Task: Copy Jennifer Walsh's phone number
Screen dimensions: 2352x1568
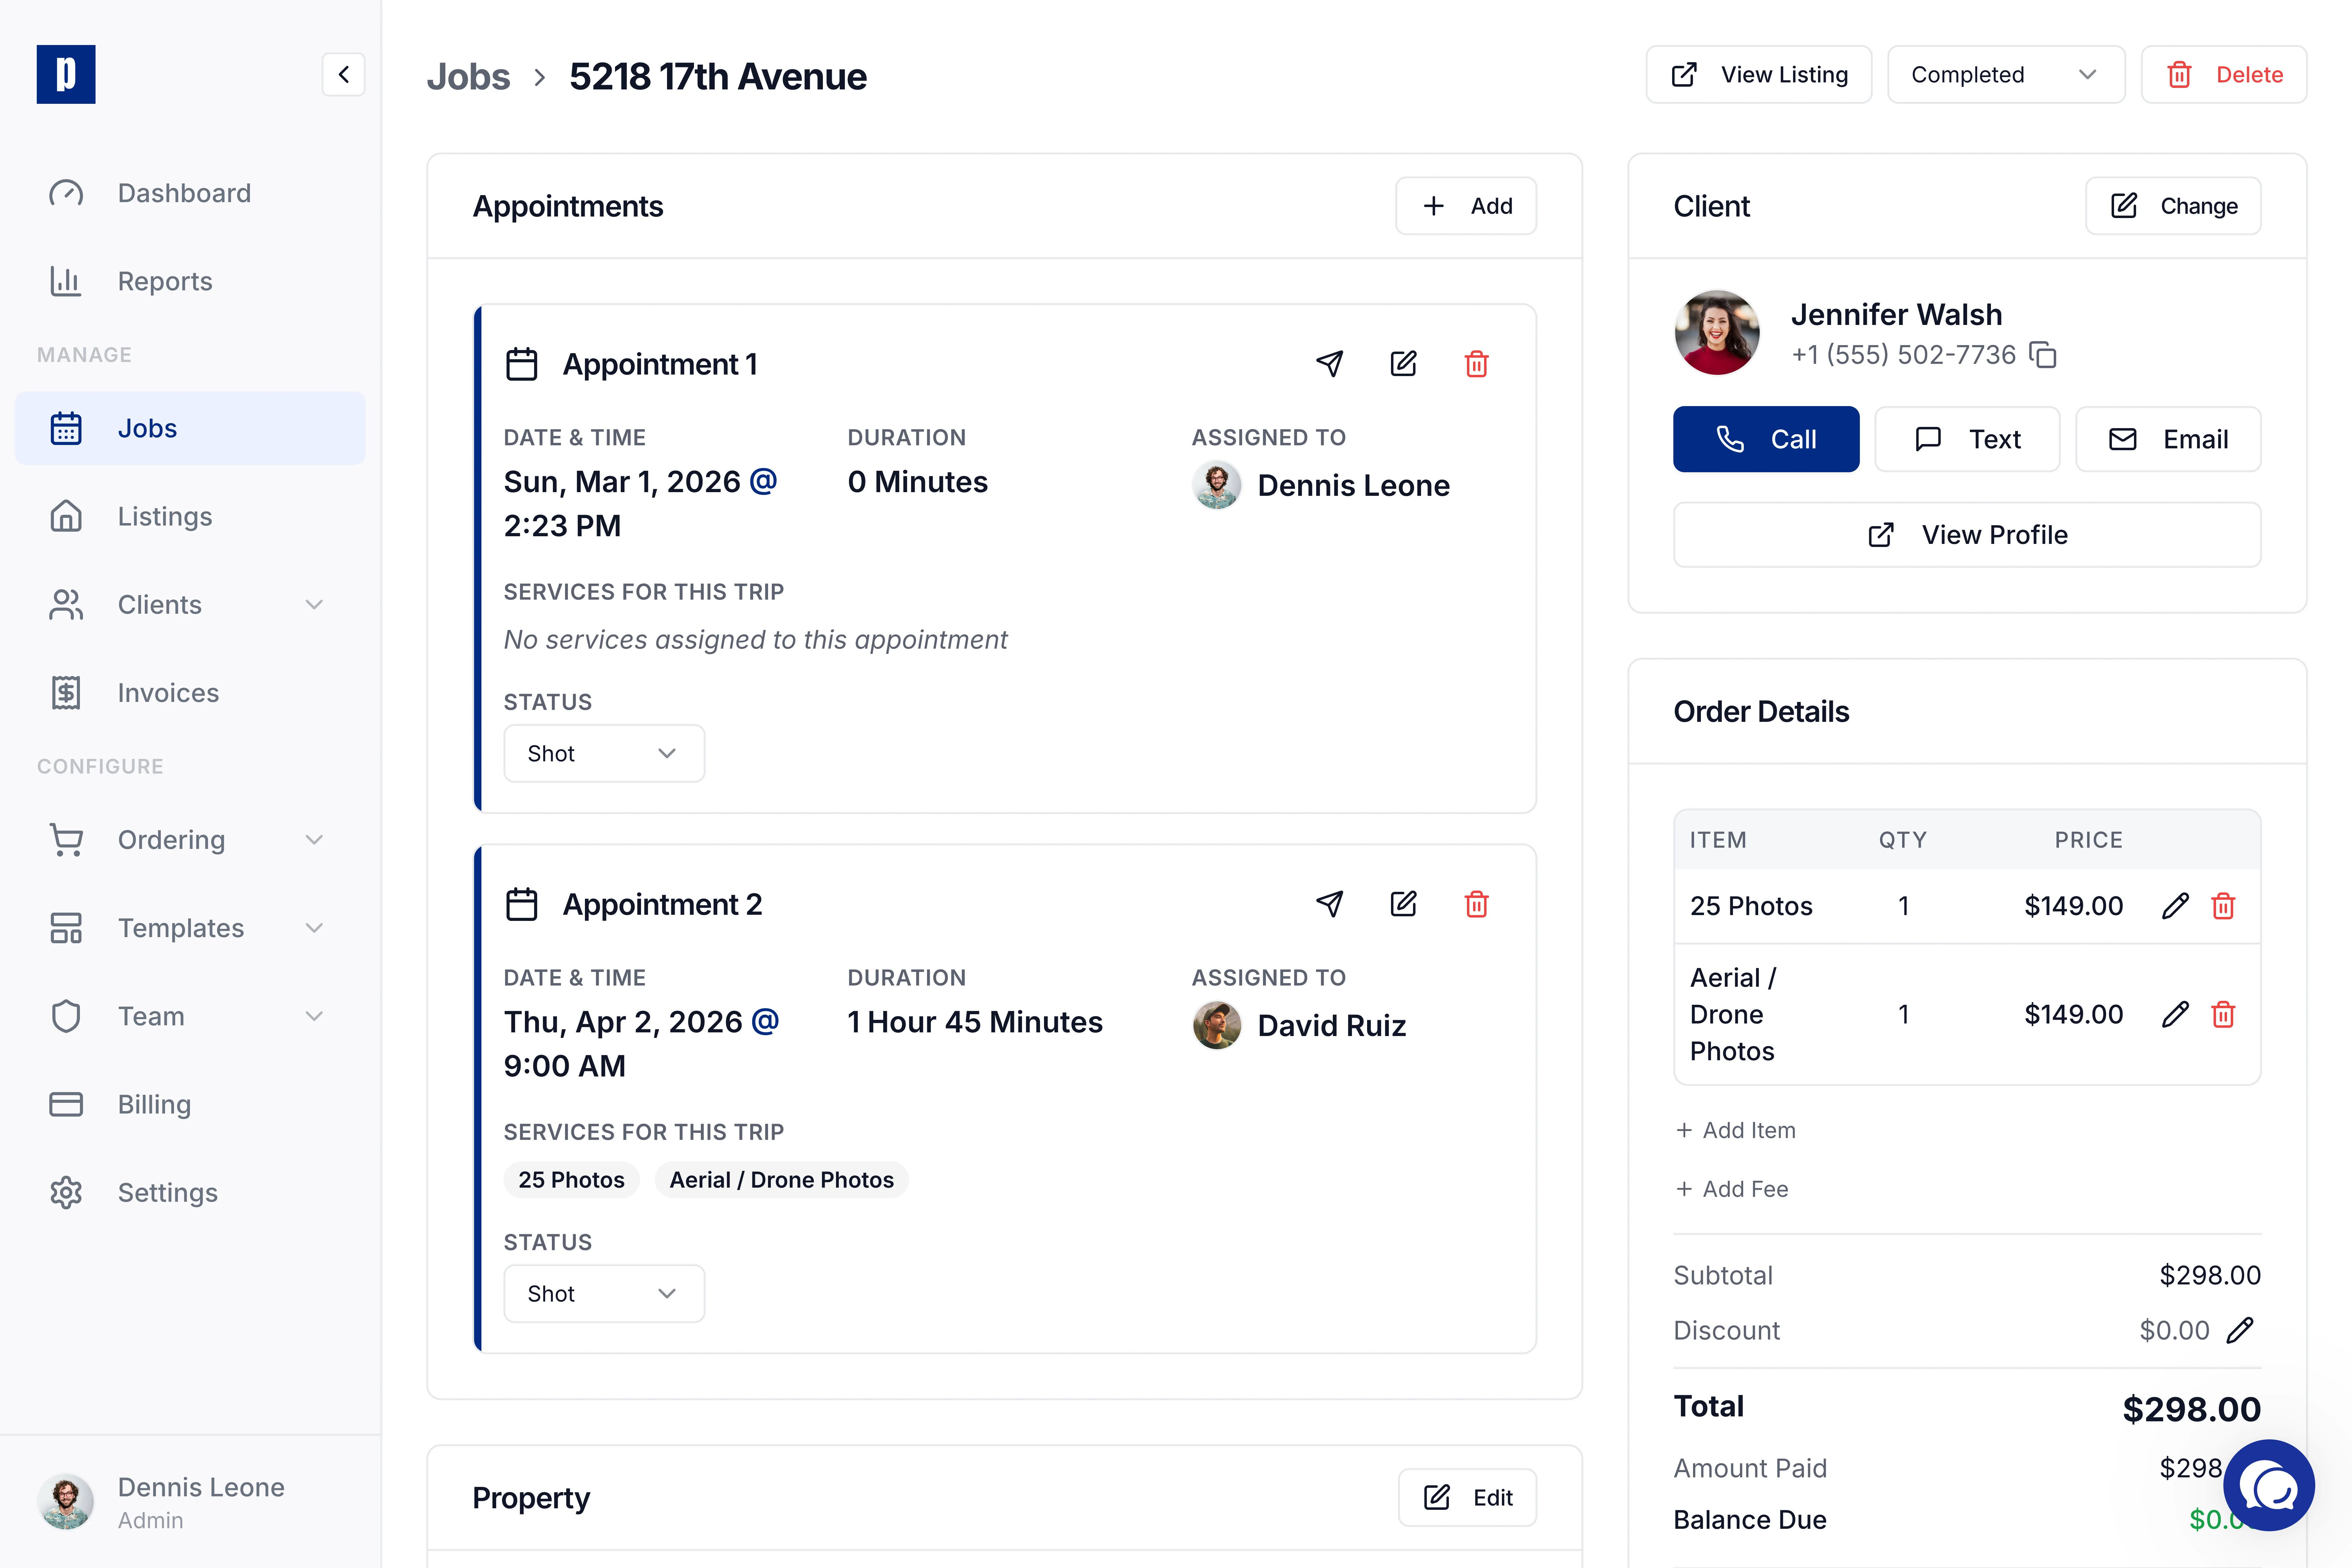Action: point(2043,355)
